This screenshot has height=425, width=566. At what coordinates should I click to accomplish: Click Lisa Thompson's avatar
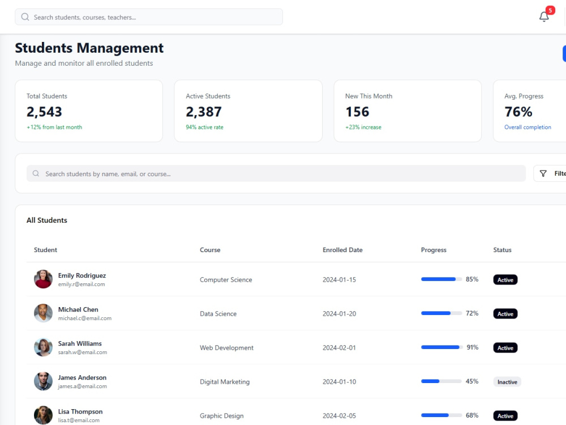44,415
